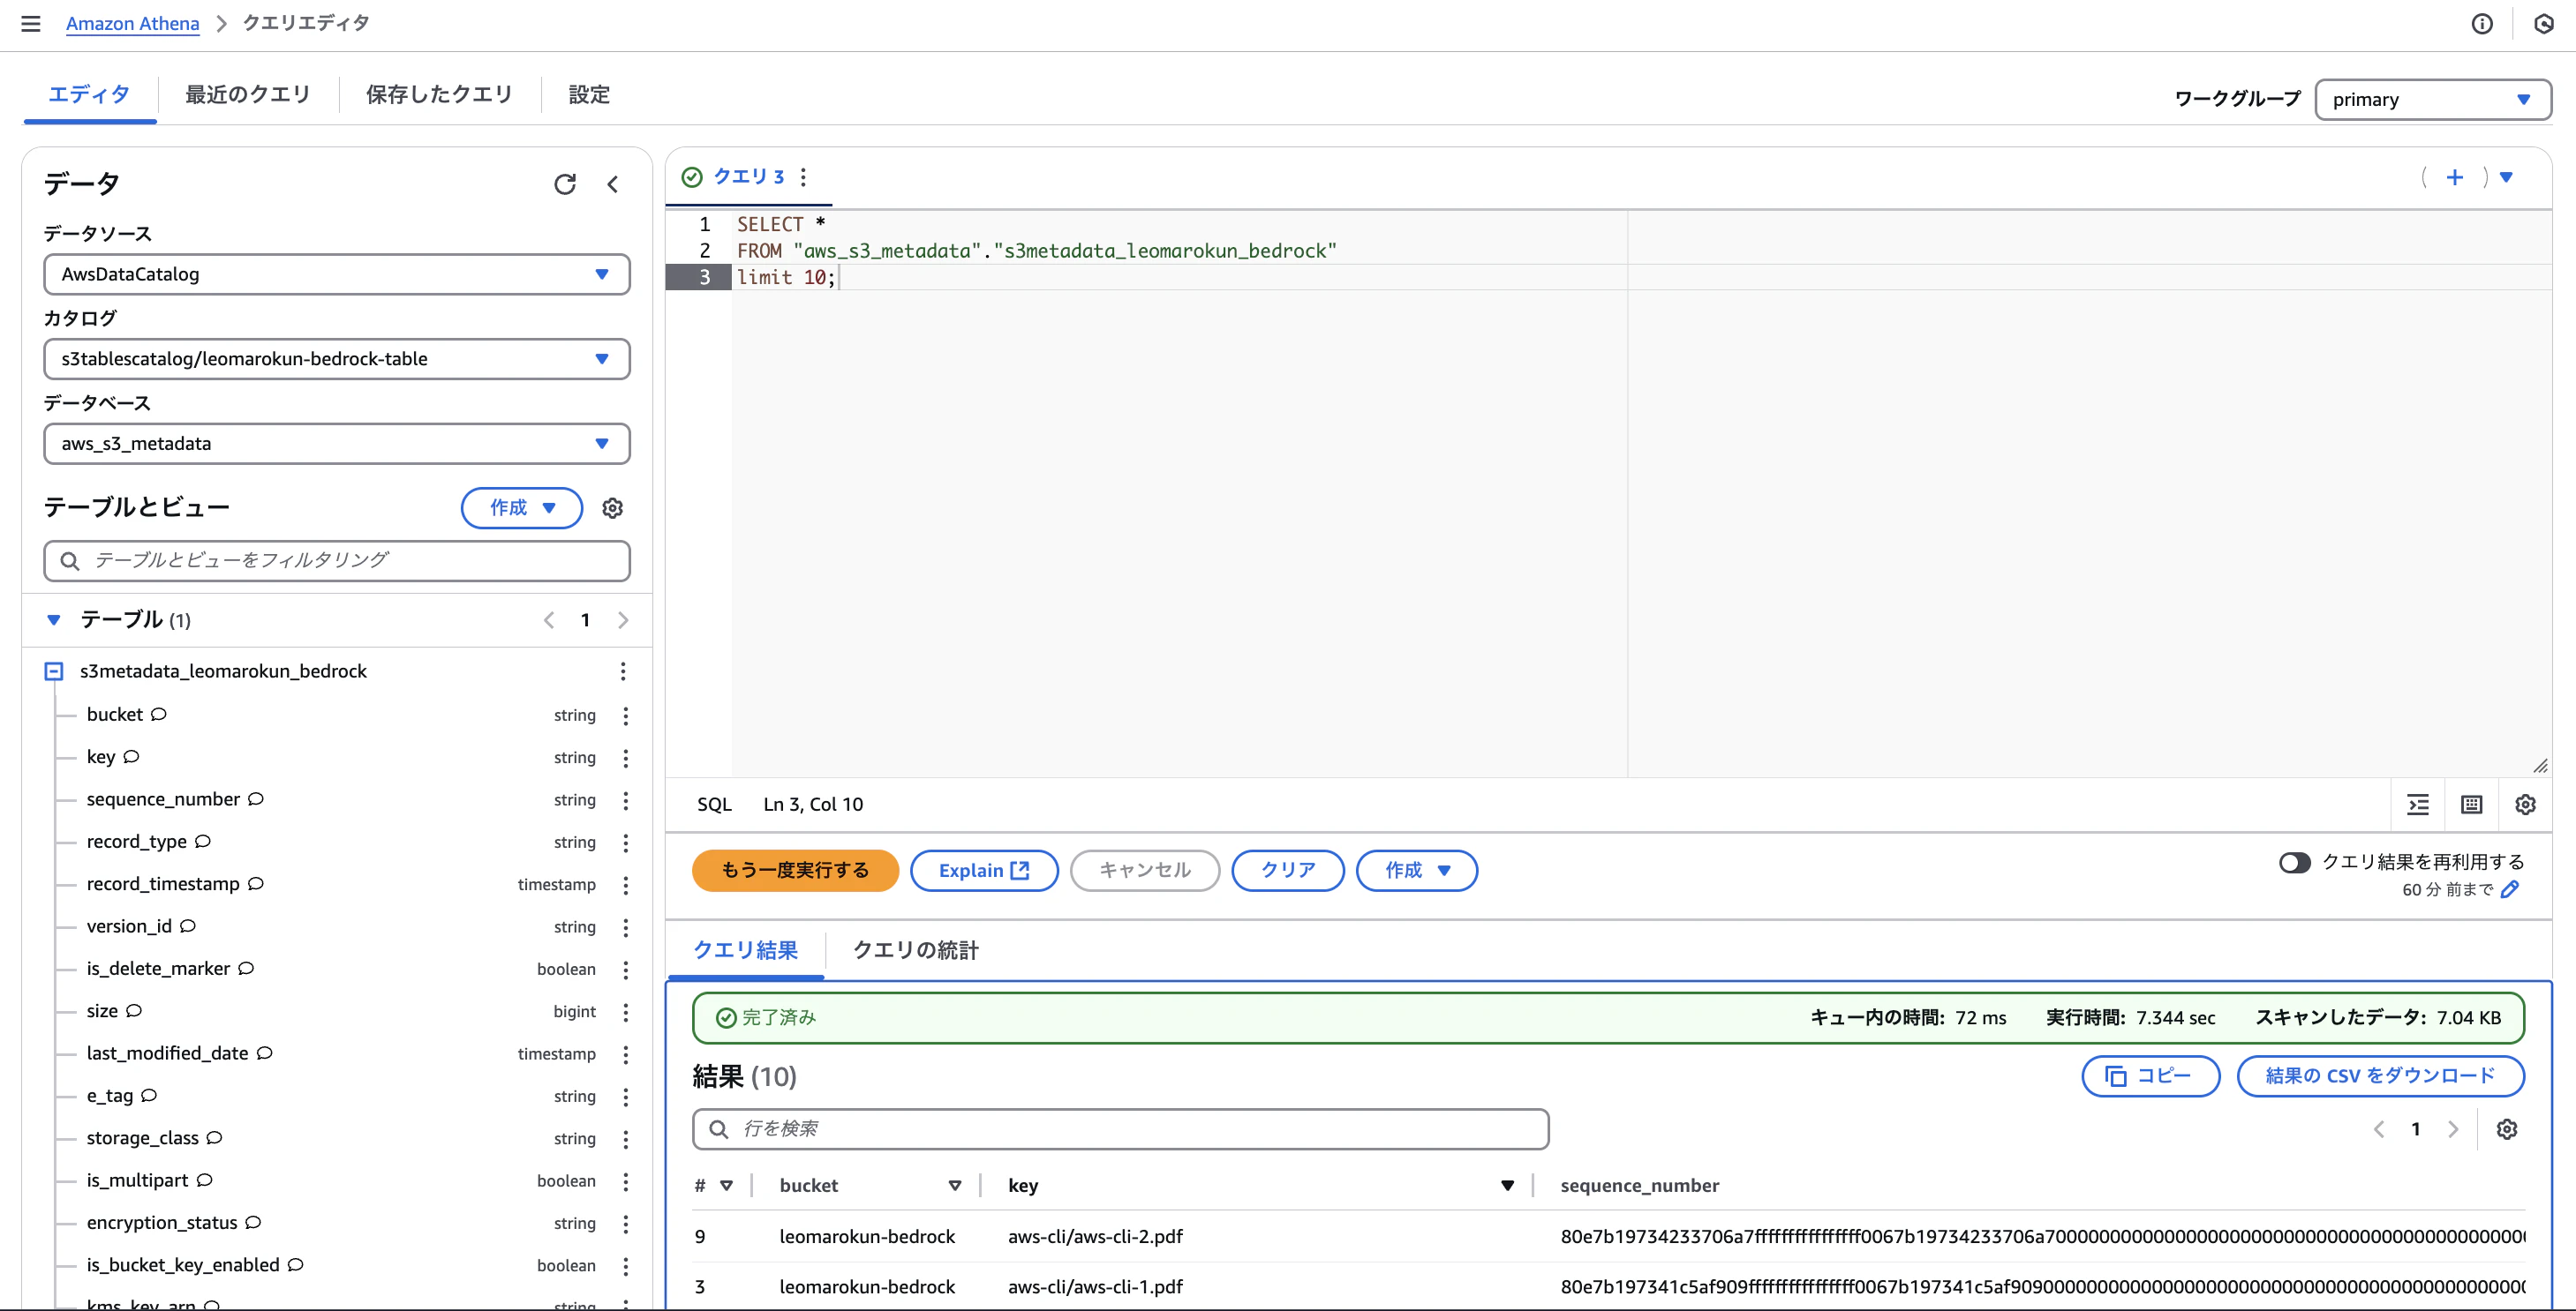Open the results table settings gear
This screenshot has width=2576, height=1311.
[x=2506, y=1129]
